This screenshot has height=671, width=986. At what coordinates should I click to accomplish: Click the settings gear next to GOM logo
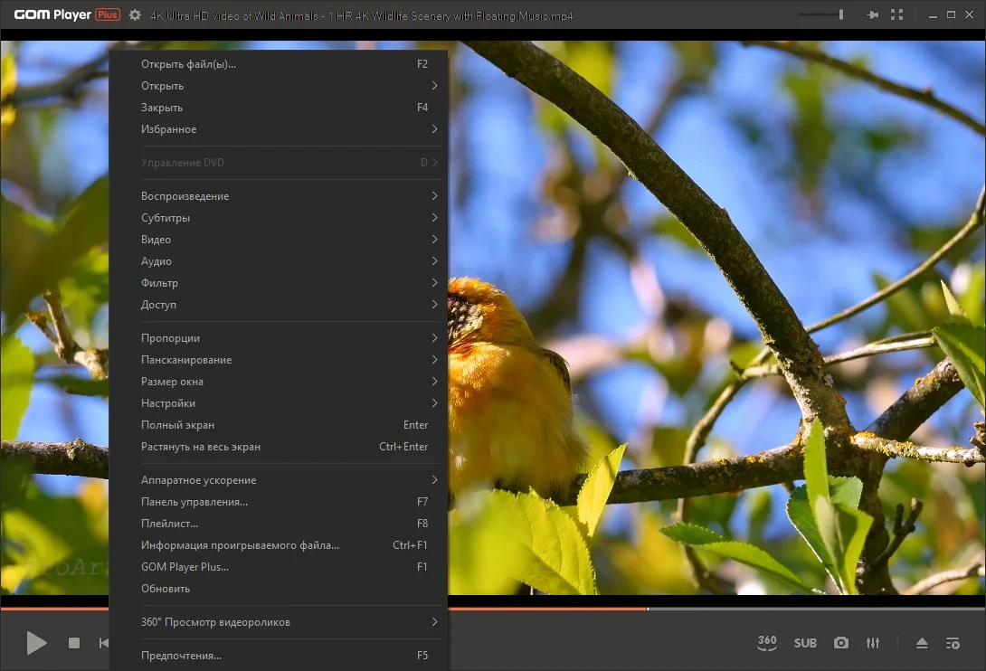[x=135, y=14]
